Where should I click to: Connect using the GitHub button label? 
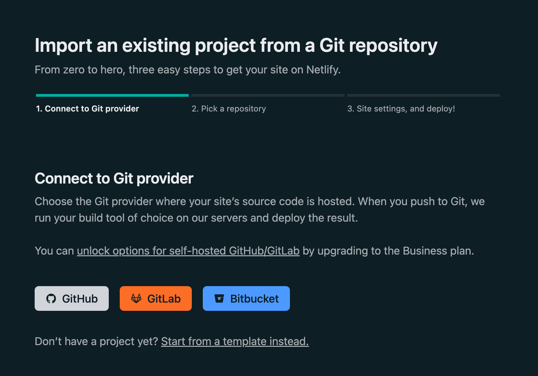click(80, 298)
